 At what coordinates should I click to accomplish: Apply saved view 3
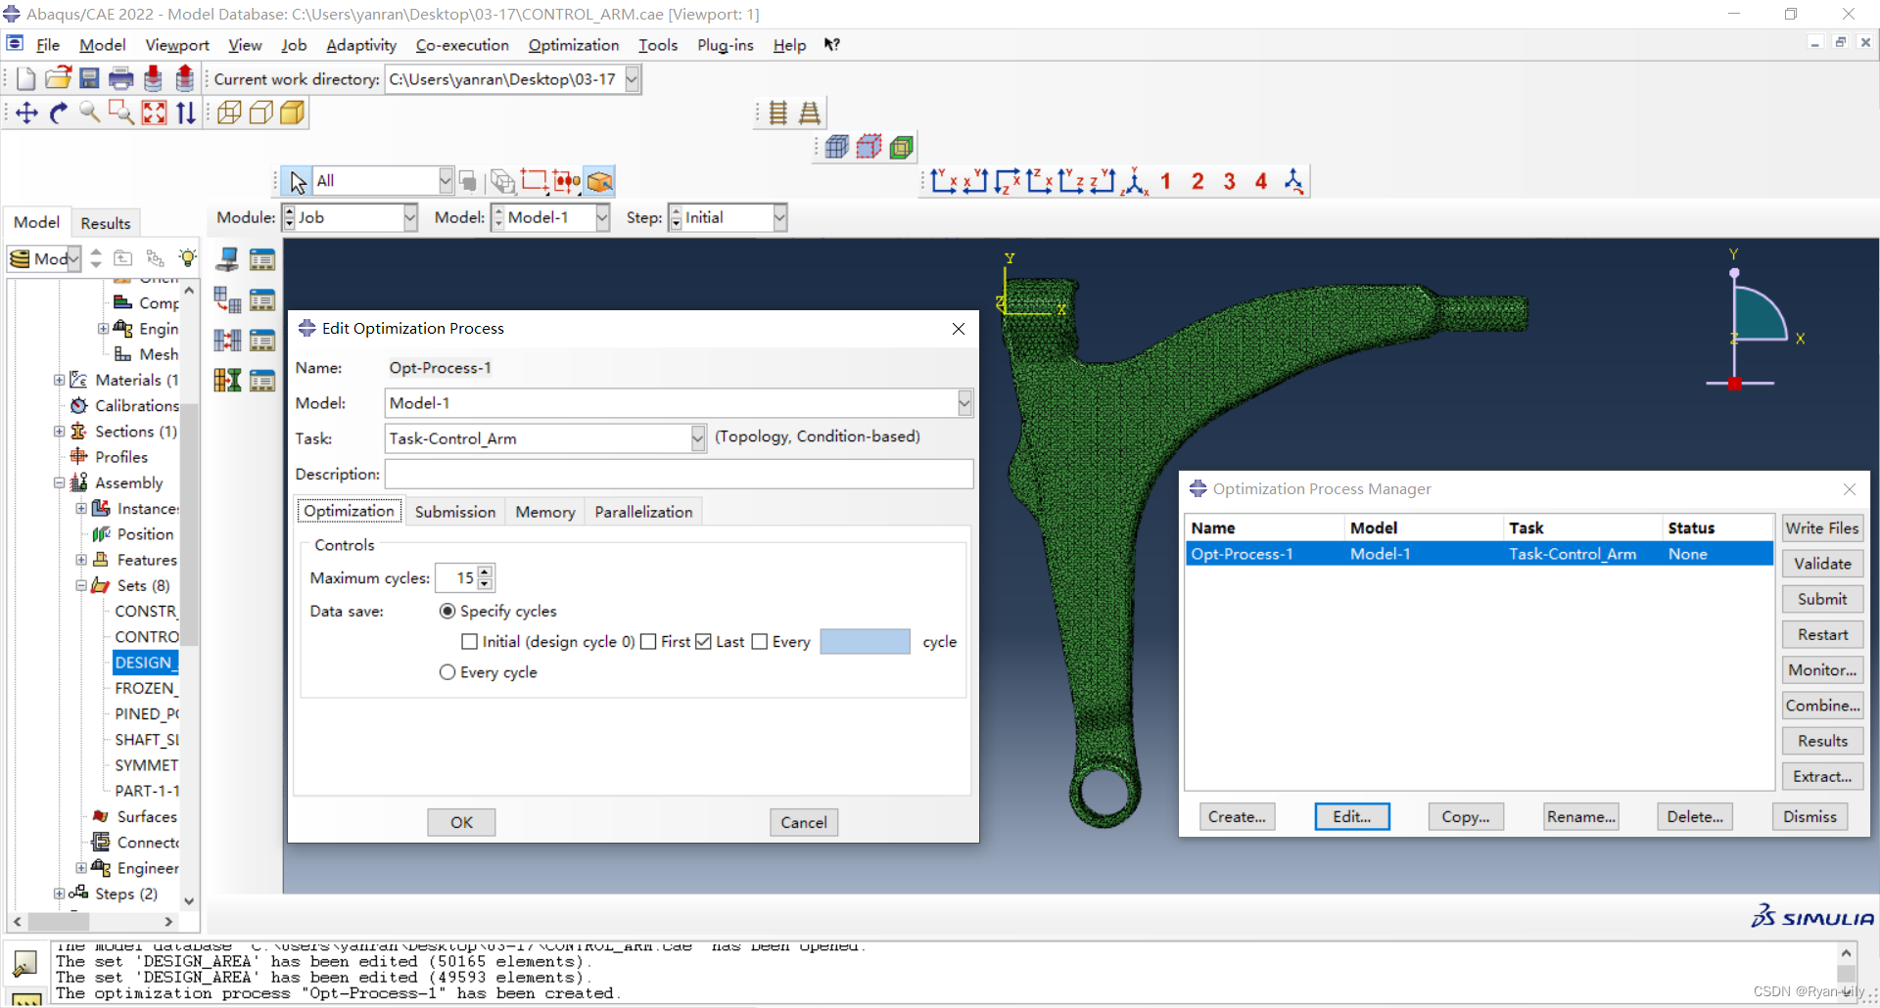[1230, 181]
